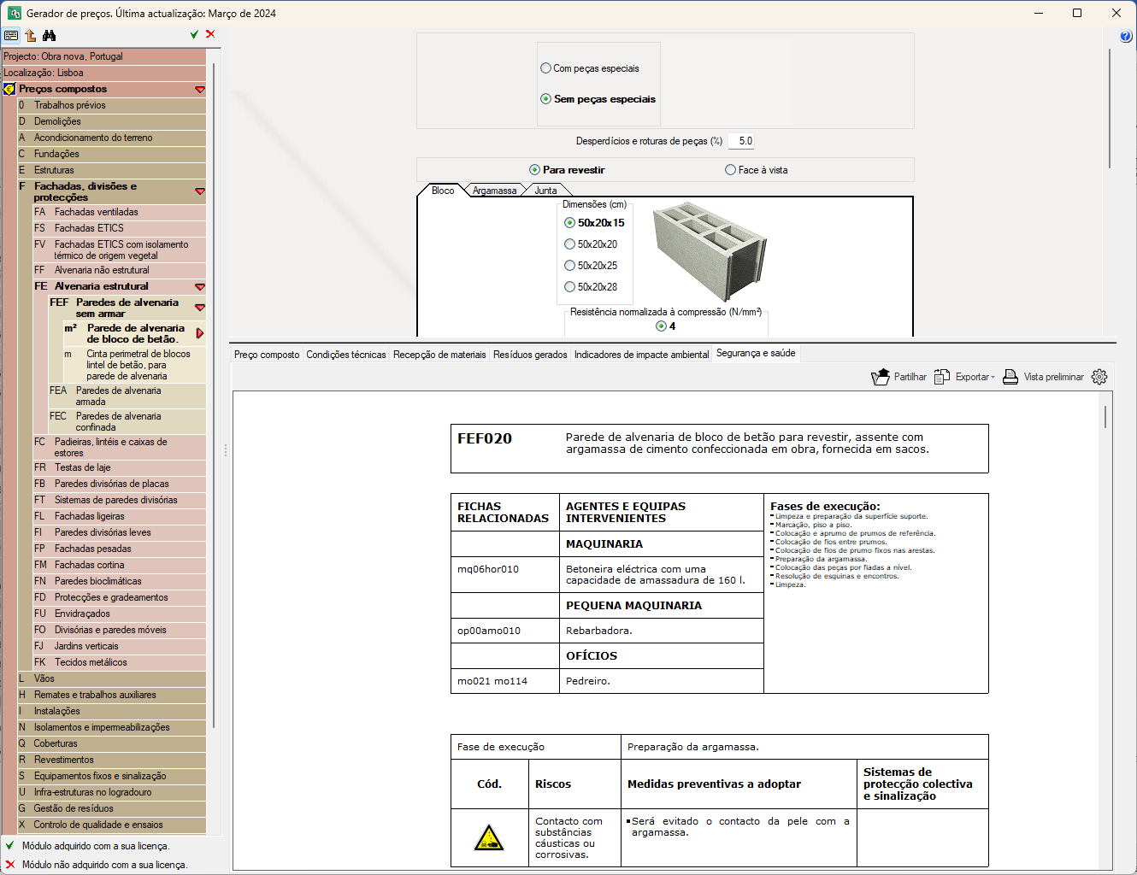Collapse the 'Preços compostos' section
Screen dimensions: 1137x875
tap(200, 90)
